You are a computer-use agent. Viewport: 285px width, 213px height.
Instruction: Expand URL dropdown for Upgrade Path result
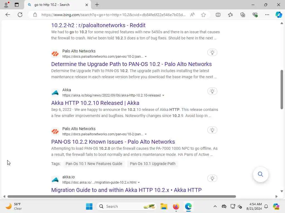[146, 57]
